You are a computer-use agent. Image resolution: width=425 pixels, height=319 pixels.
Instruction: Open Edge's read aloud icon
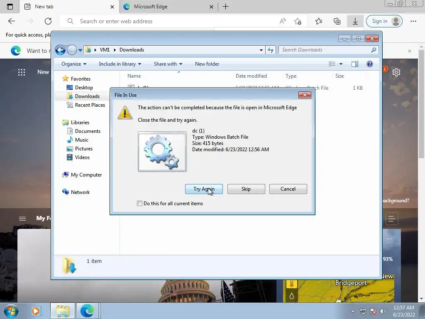(283, 21)
